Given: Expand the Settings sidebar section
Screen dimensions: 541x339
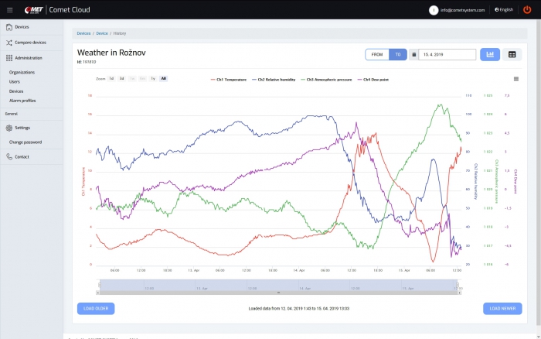Looking at the screenshot, I should pyautogui.click(x=22, y=128).
